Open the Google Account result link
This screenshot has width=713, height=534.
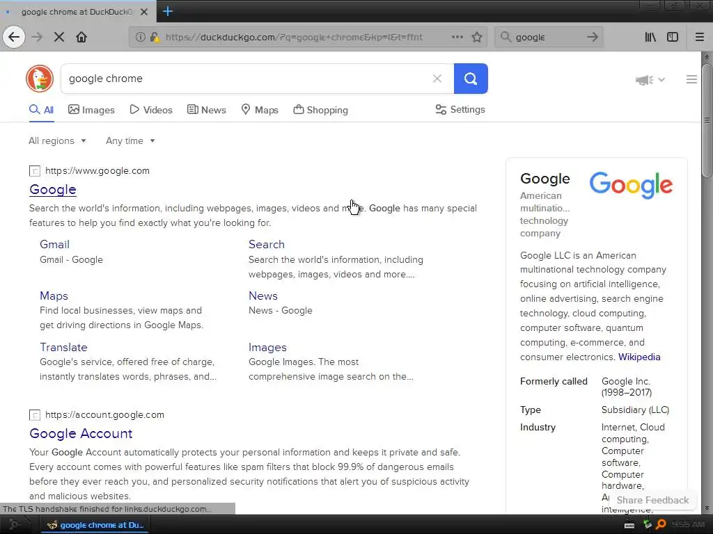pos(81,434)
